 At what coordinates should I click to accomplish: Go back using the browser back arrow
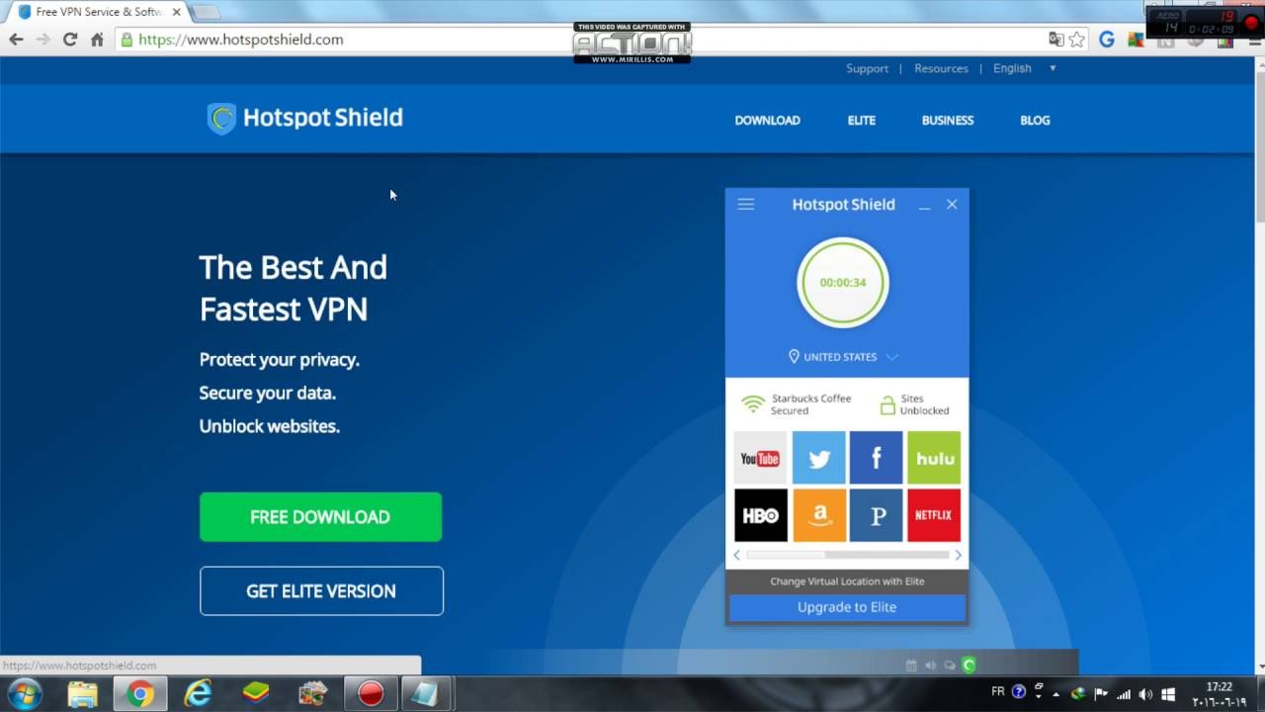coord(16,40)
